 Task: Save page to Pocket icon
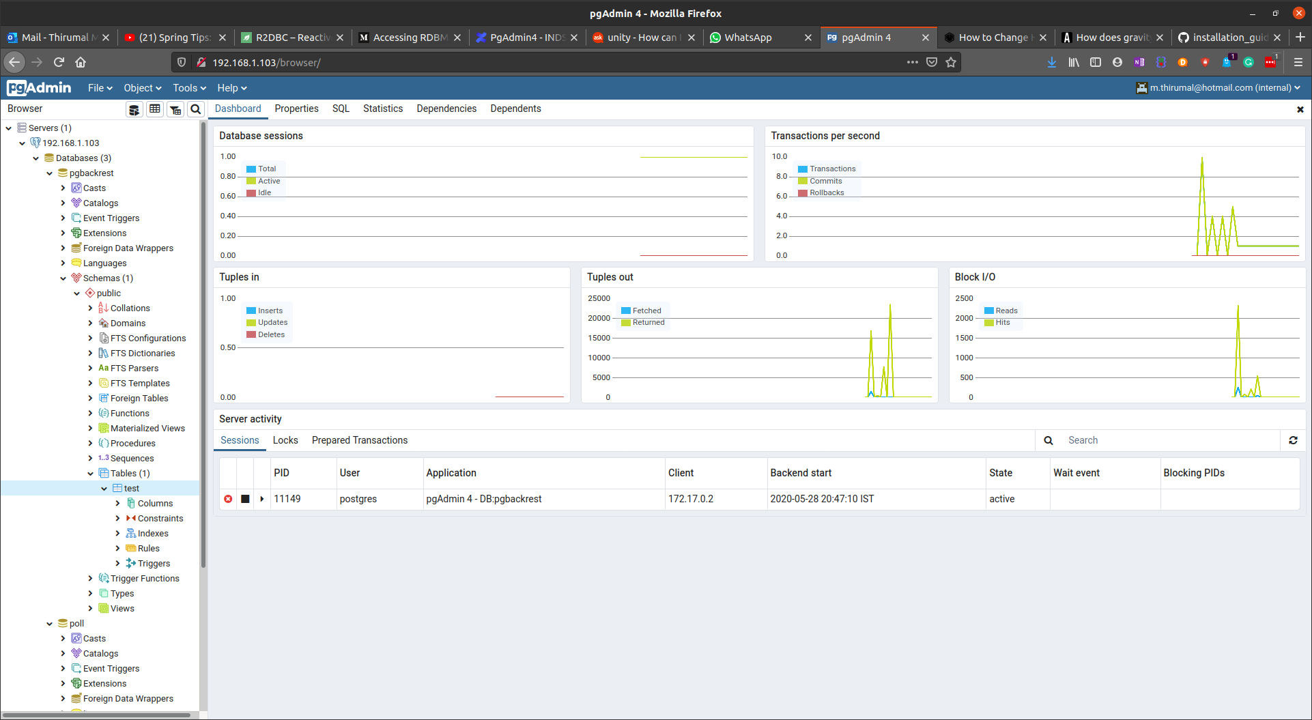[932, 62]
